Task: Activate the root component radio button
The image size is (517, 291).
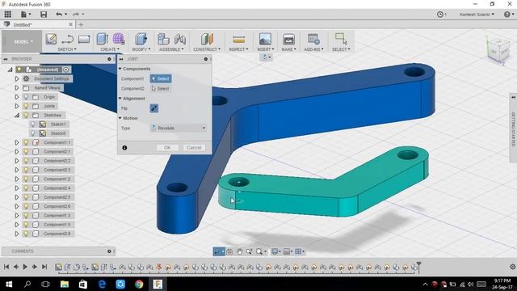Action: tap(66, 70)
